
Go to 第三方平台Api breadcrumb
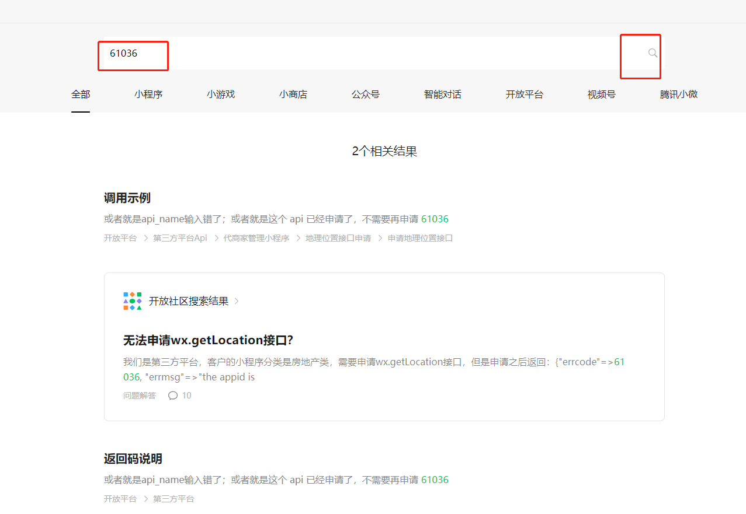point(180,238)
